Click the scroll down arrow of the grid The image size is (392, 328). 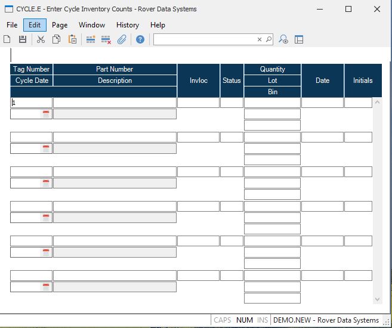click(x=377, y=299)
